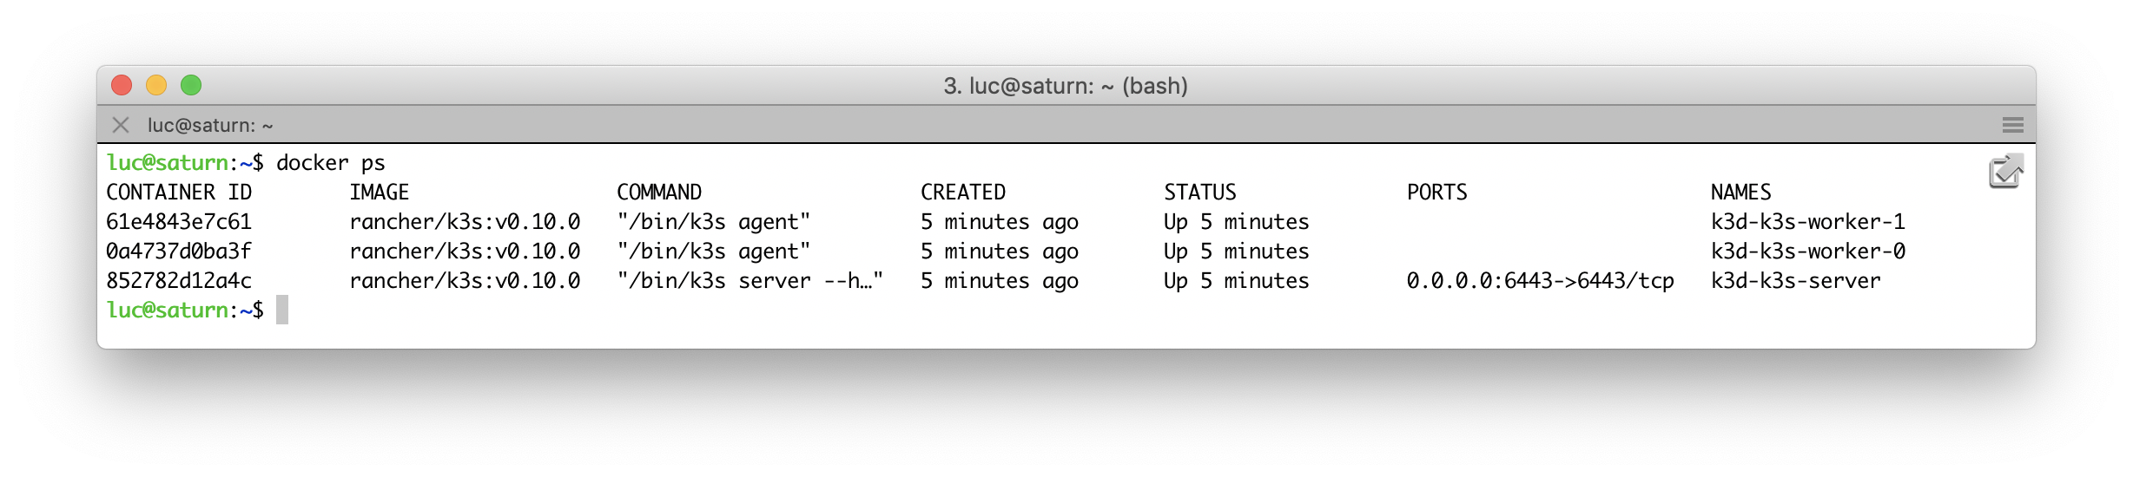Close the luc@saturn tab with X icon
This screenshot has width=2133, height=477.
tap(121, 125)
